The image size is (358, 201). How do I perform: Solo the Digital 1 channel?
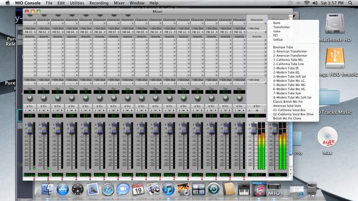coord(137,110)
